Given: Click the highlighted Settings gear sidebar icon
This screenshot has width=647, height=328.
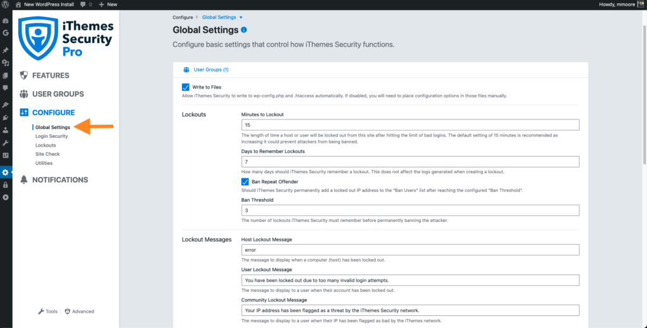Looking at the screenshot, I should 5,173.
